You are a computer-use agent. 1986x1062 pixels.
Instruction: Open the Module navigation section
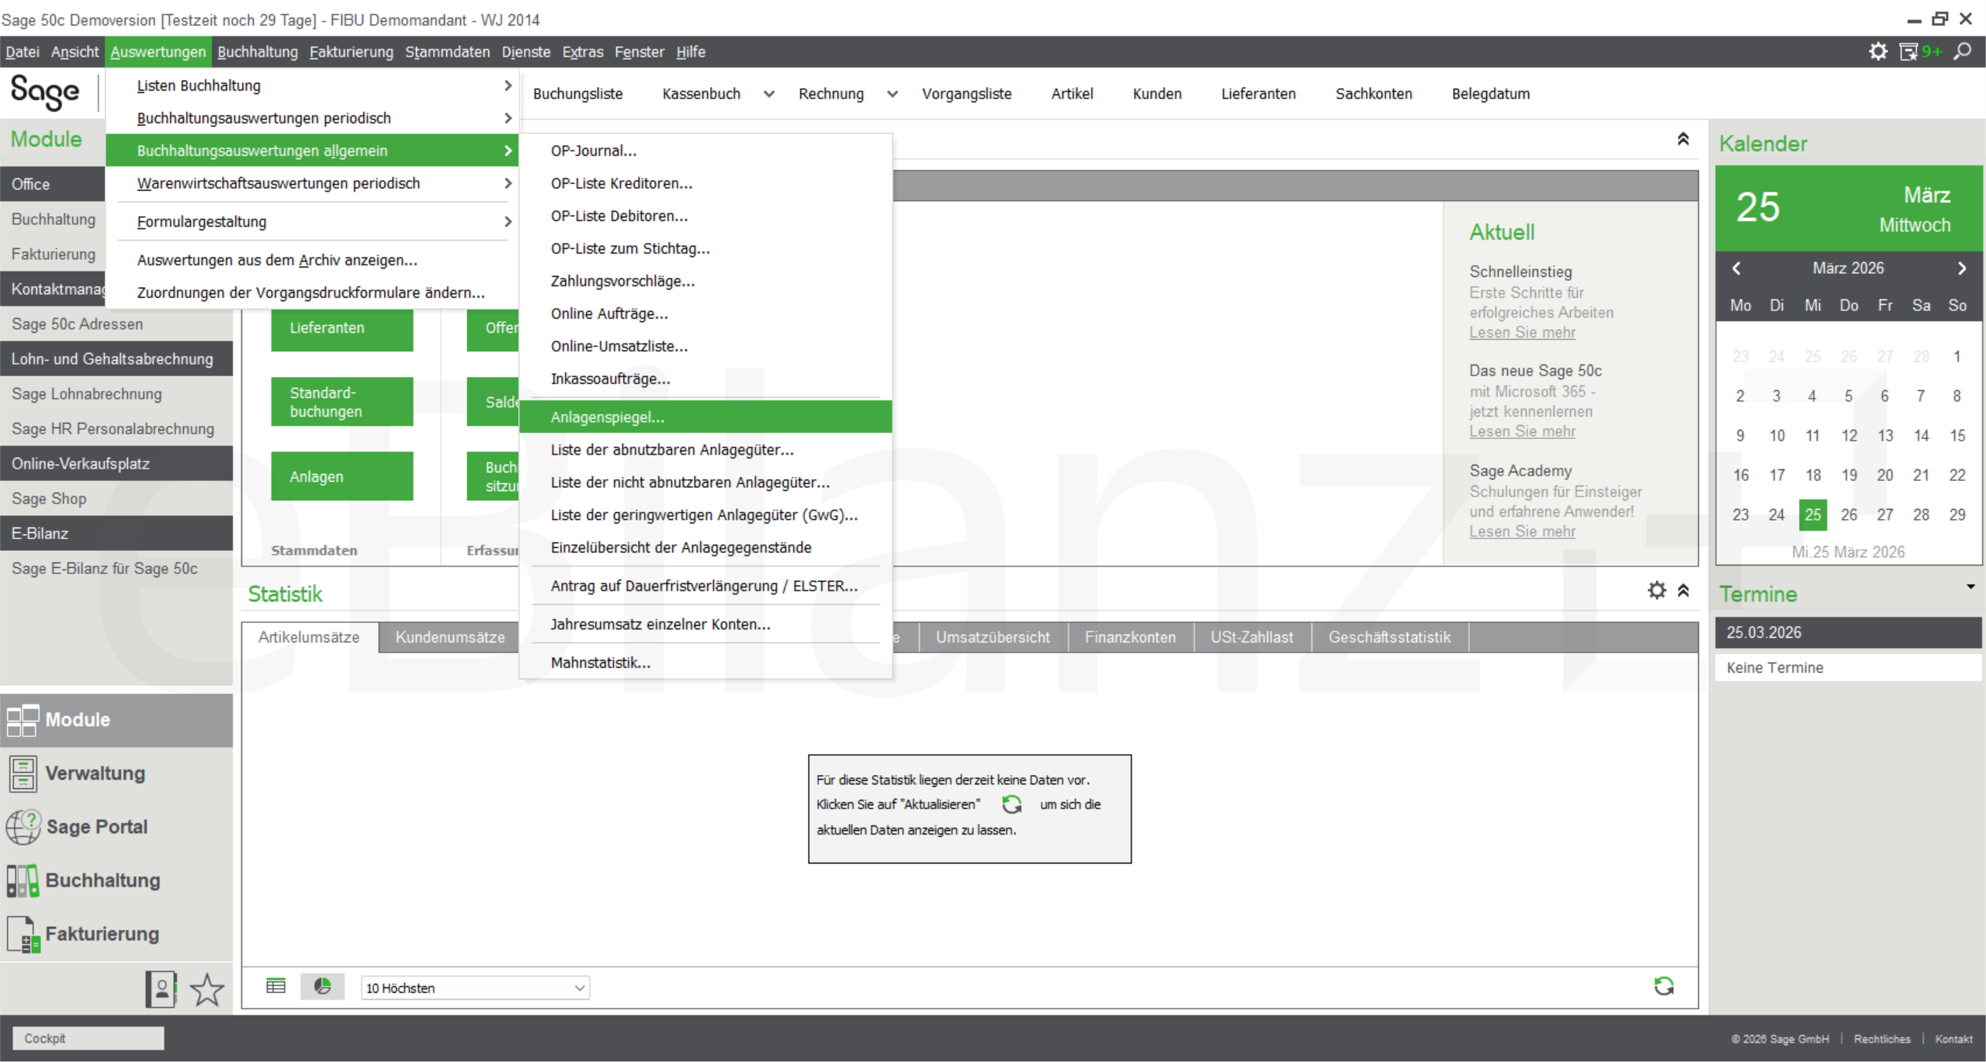116,720
